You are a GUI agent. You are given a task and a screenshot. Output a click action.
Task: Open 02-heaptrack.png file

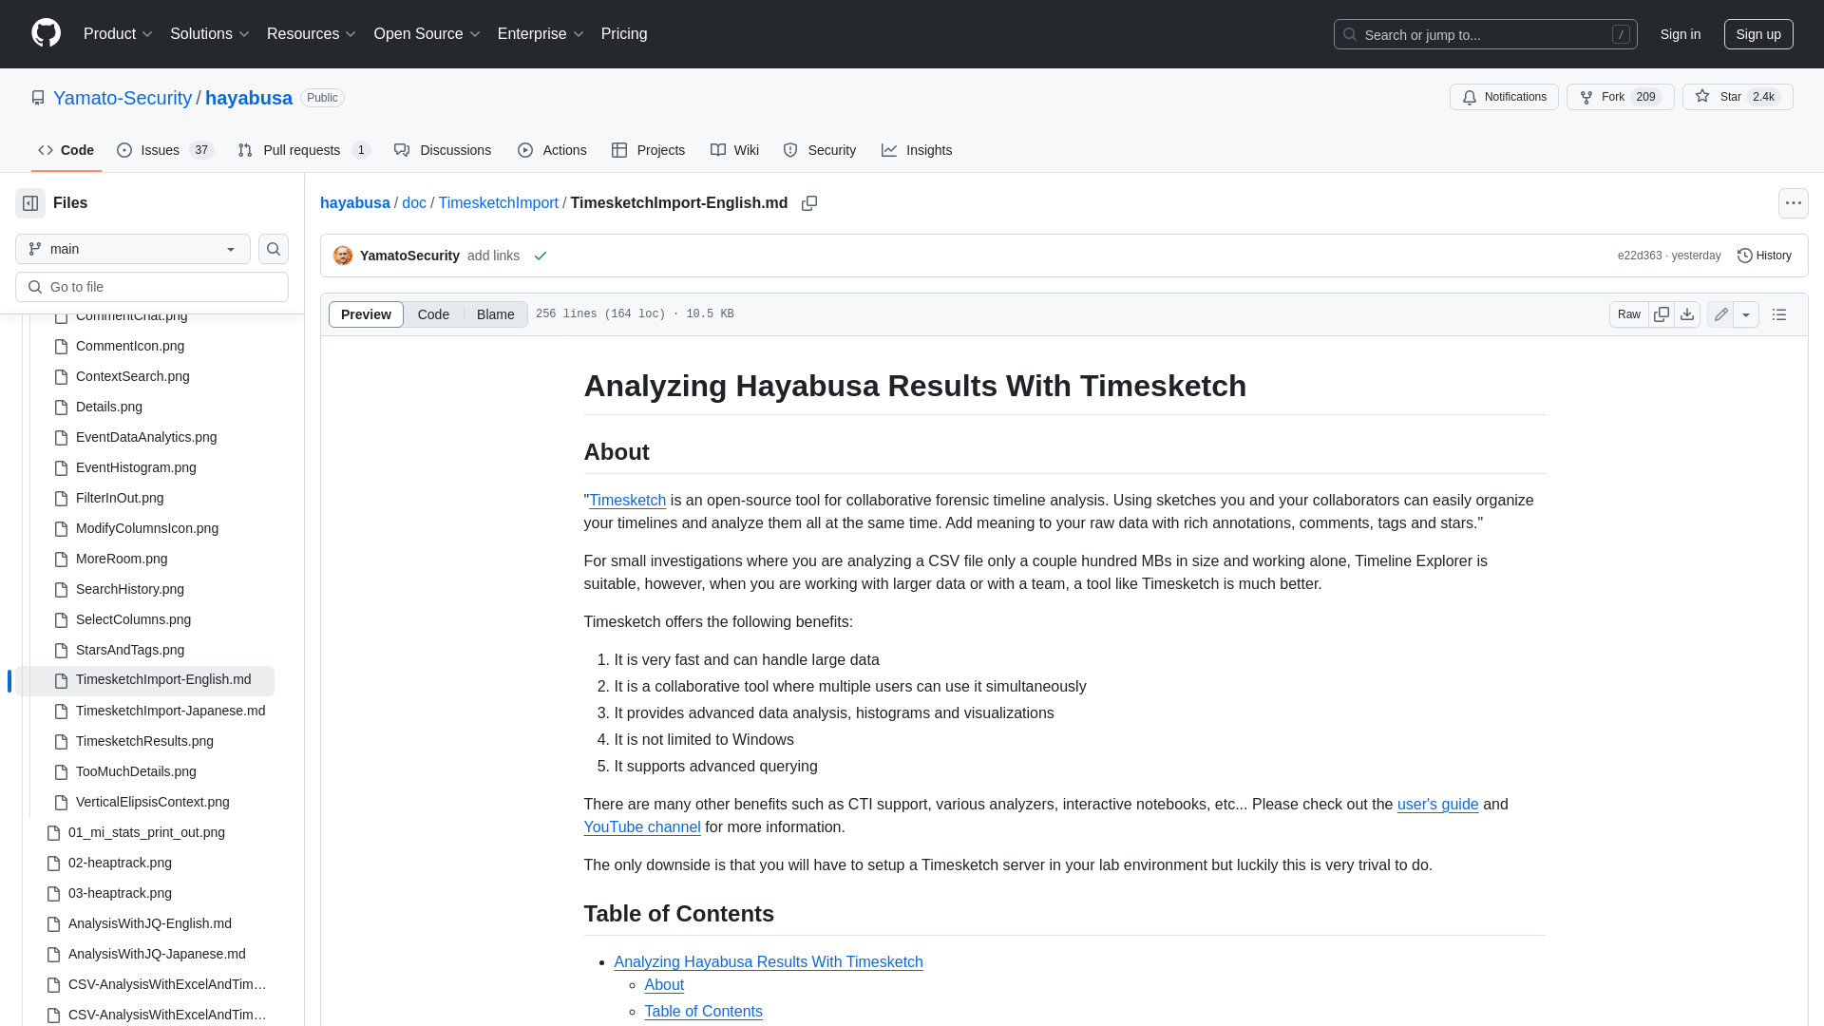point(120,863)
